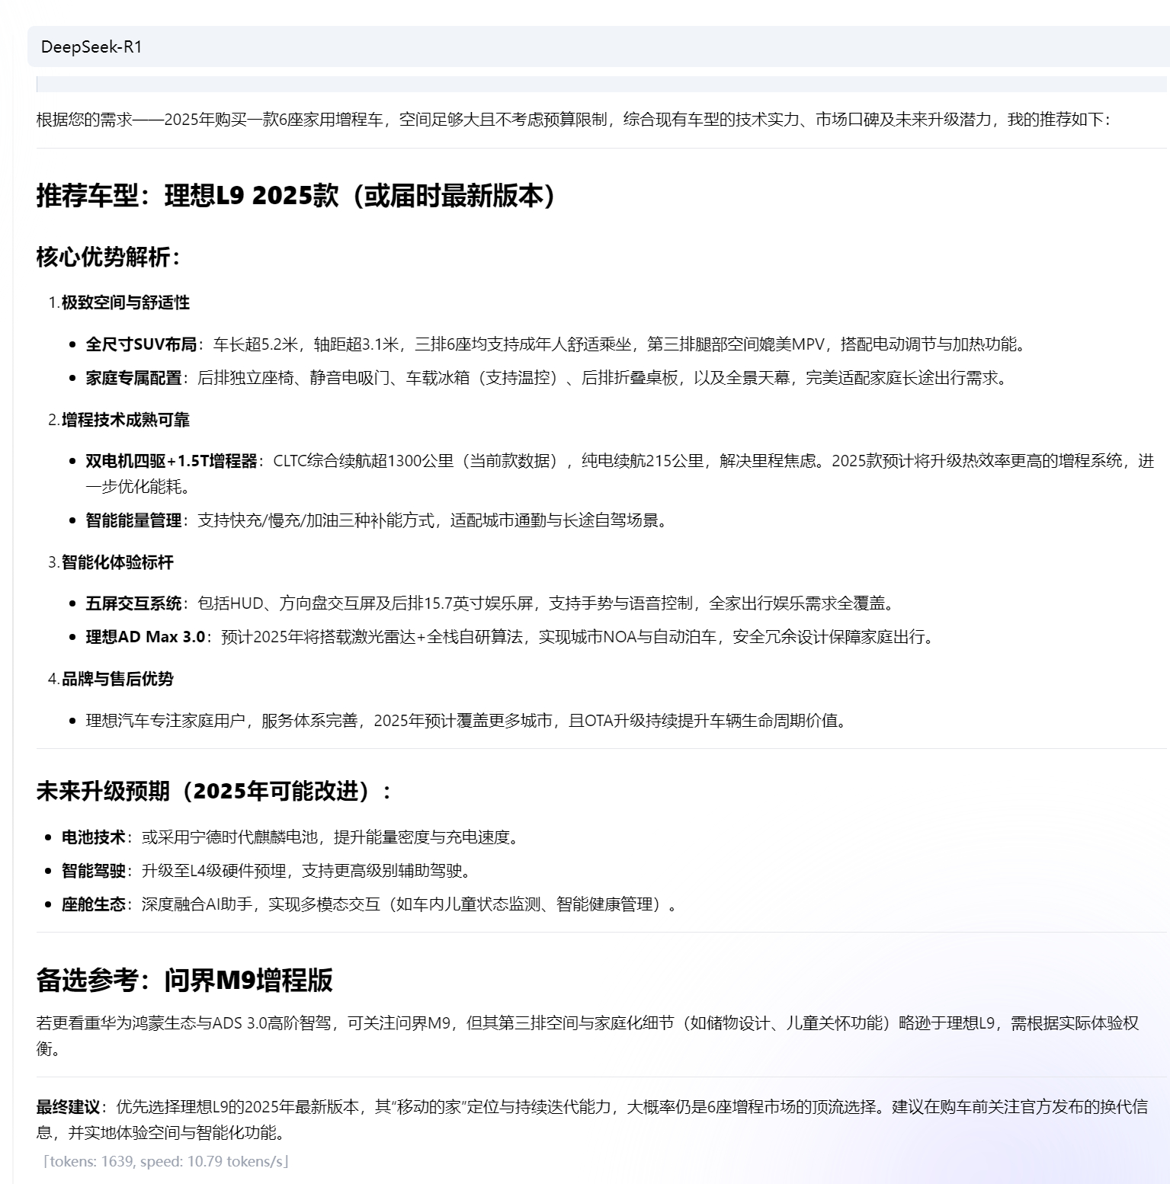1170x1184 pixels.
Task: Click bullet starting 理想汽车专注家庭用户
Action: point(468,721)
